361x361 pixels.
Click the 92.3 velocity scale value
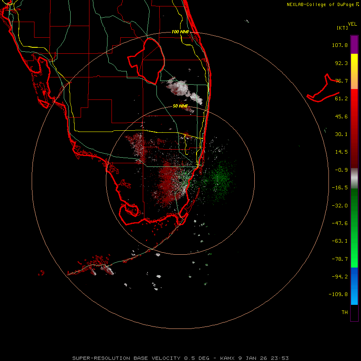click(341, 63)
